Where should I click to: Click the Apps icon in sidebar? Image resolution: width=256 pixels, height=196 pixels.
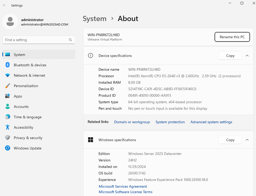point(8,96)
